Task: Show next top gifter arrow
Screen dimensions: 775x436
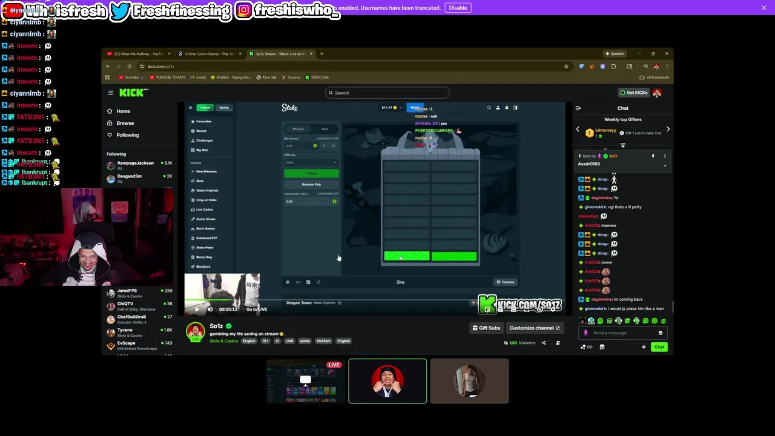Action: (668, 130)
